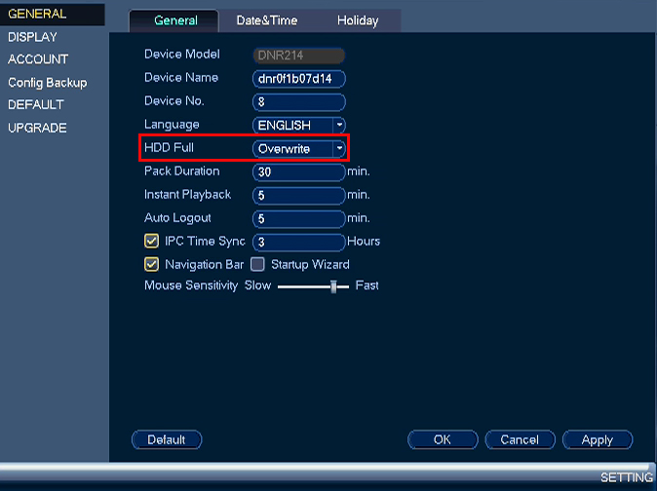Click the Device No. label

(x=174, y=101)
